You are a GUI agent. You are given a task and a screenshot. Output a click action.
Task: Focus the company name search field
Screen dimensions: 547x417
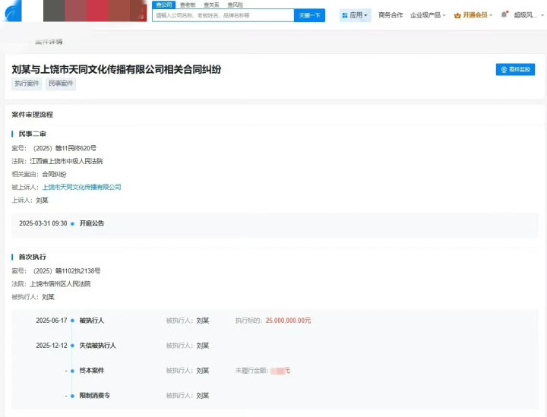223,15
